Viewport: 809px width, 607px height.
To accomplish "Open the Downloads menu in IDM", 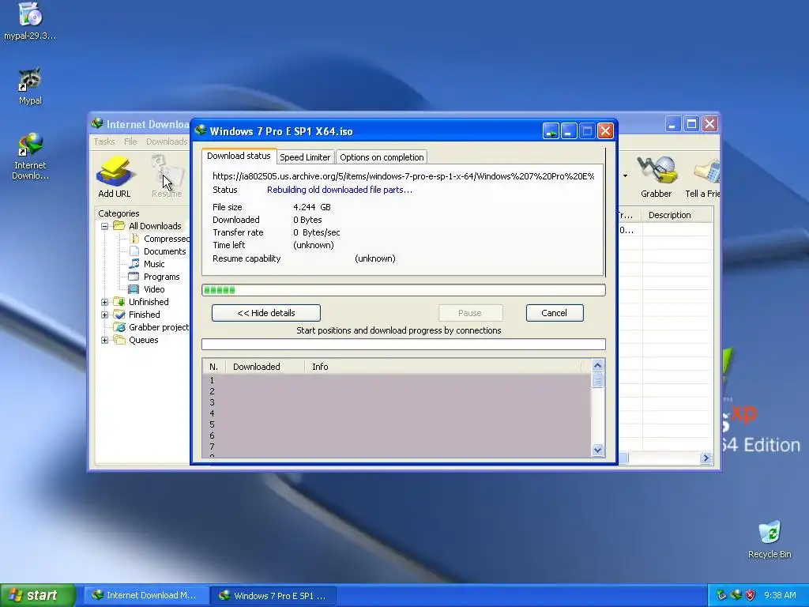I will click(x=167, y=141).
